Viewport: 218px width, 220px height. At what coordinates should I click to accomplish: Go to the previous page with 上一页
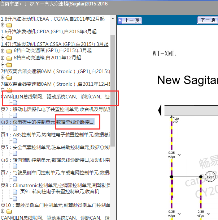[x=130, y=20]
